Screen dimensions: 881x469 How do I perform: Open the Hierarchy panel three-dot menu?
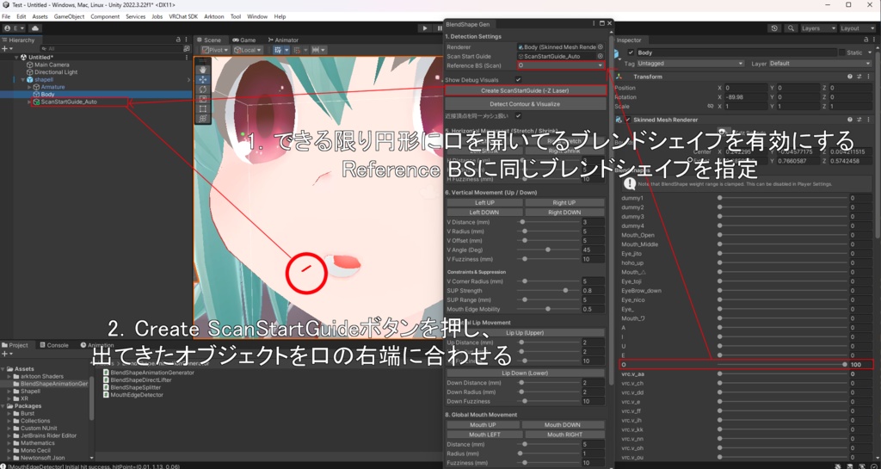tap(187, 40)
